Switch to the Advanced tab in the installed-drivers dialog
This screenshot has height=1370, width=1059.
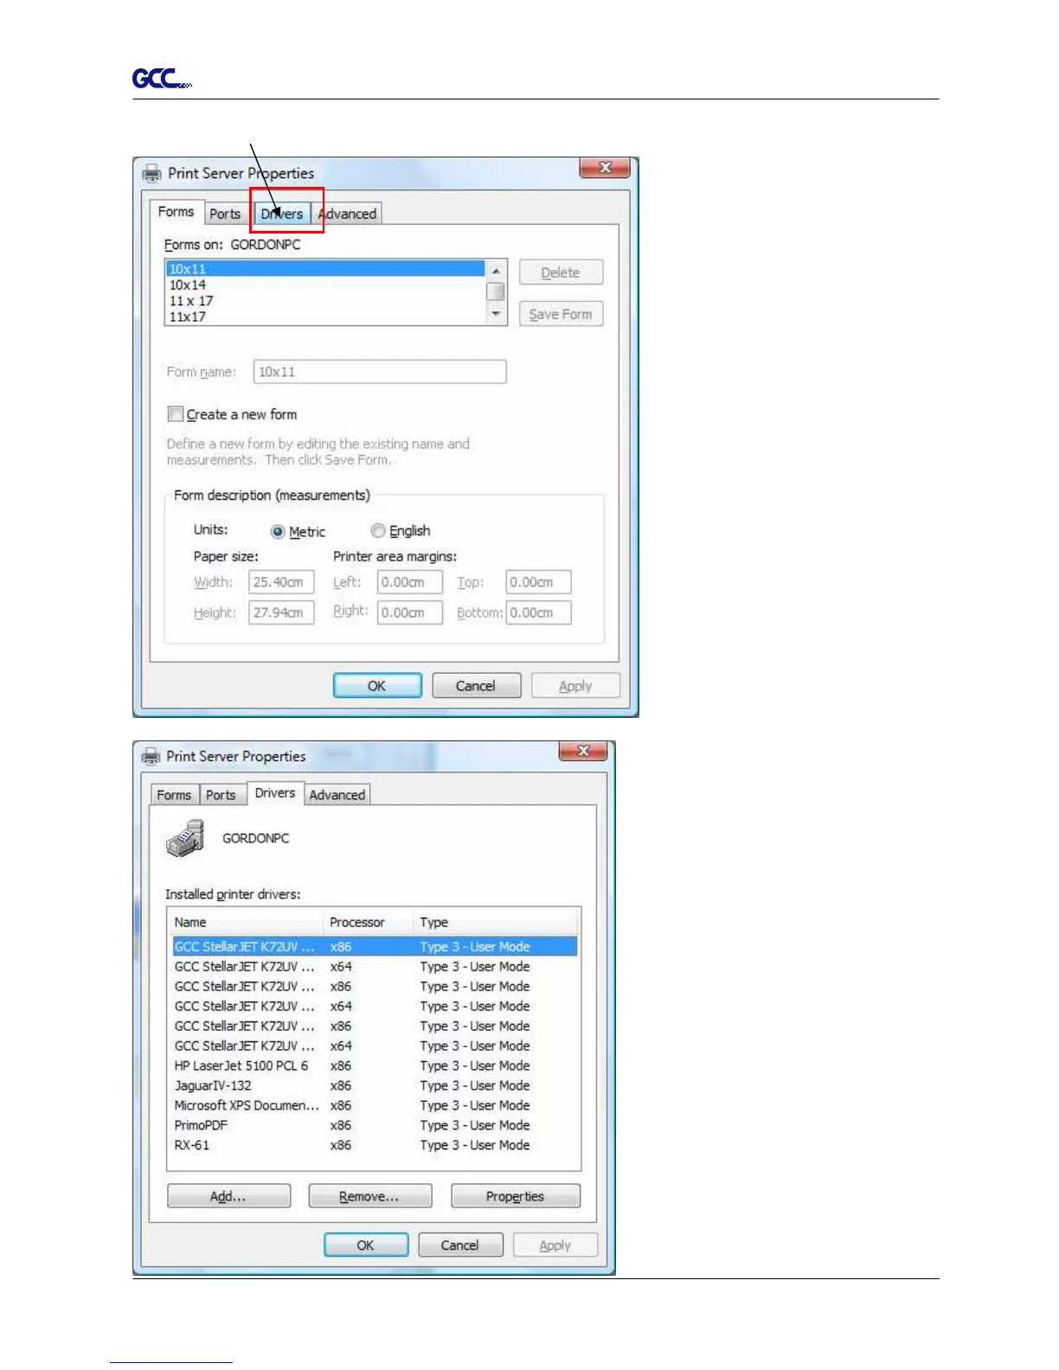337,795
